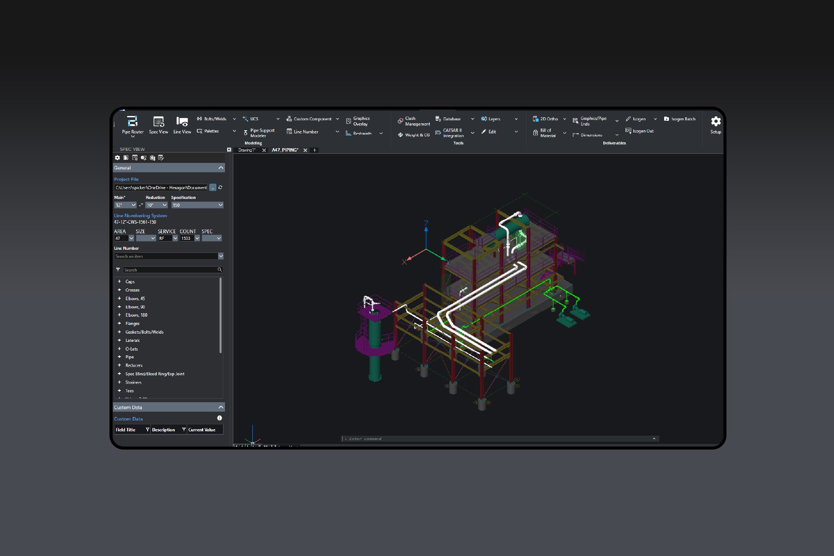Collapse the Custom Data panel
834x556 pixels.
click(x=220, y=407)
